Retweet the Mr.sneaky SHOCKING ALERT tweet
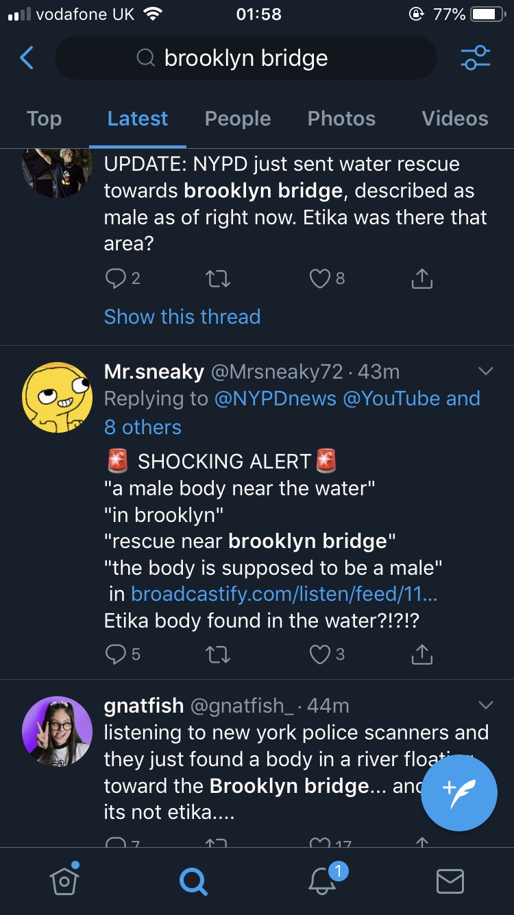The width and height of the screenshot is (514, 915). pyautogui.click(x=218, y=654)
